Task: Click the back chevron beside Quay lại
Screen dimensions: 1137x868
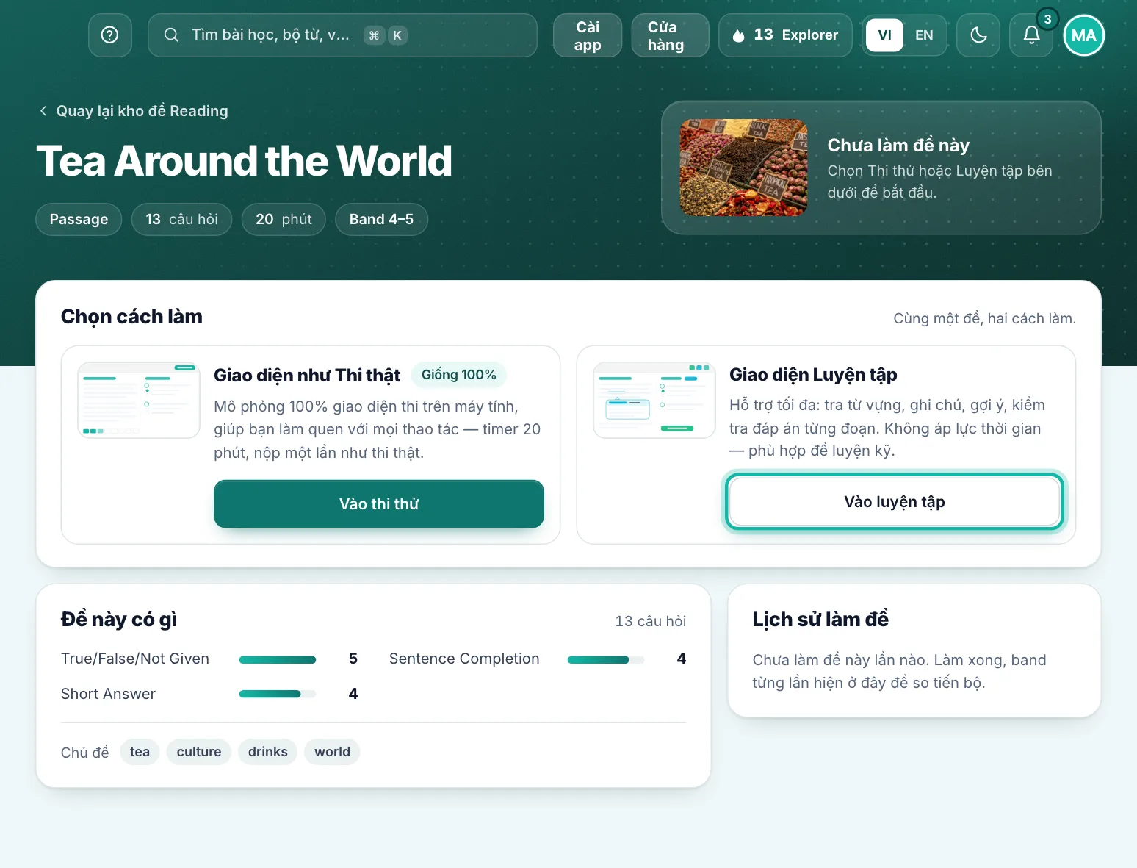Action: click(43, 111)
